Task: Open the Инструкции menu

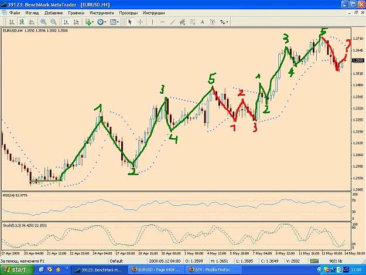Action: 154,13
